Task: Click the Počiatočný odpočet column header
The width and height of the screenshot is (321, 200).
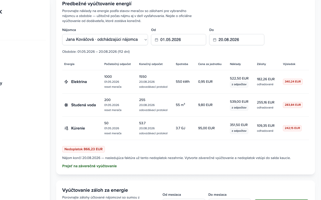Action: point(118,64)
